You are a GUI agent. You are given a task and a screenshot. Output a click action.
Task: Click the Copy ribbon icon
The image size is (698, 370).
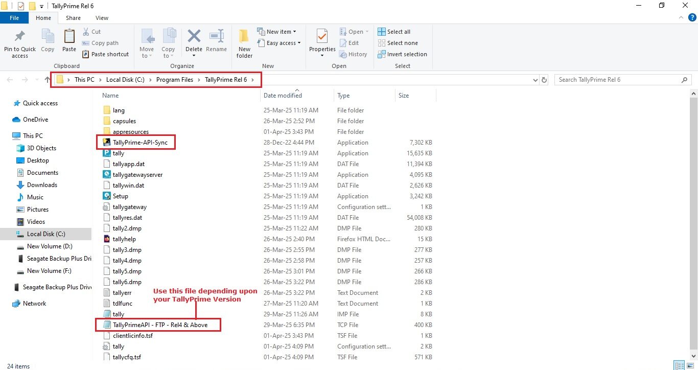(48, 36)
